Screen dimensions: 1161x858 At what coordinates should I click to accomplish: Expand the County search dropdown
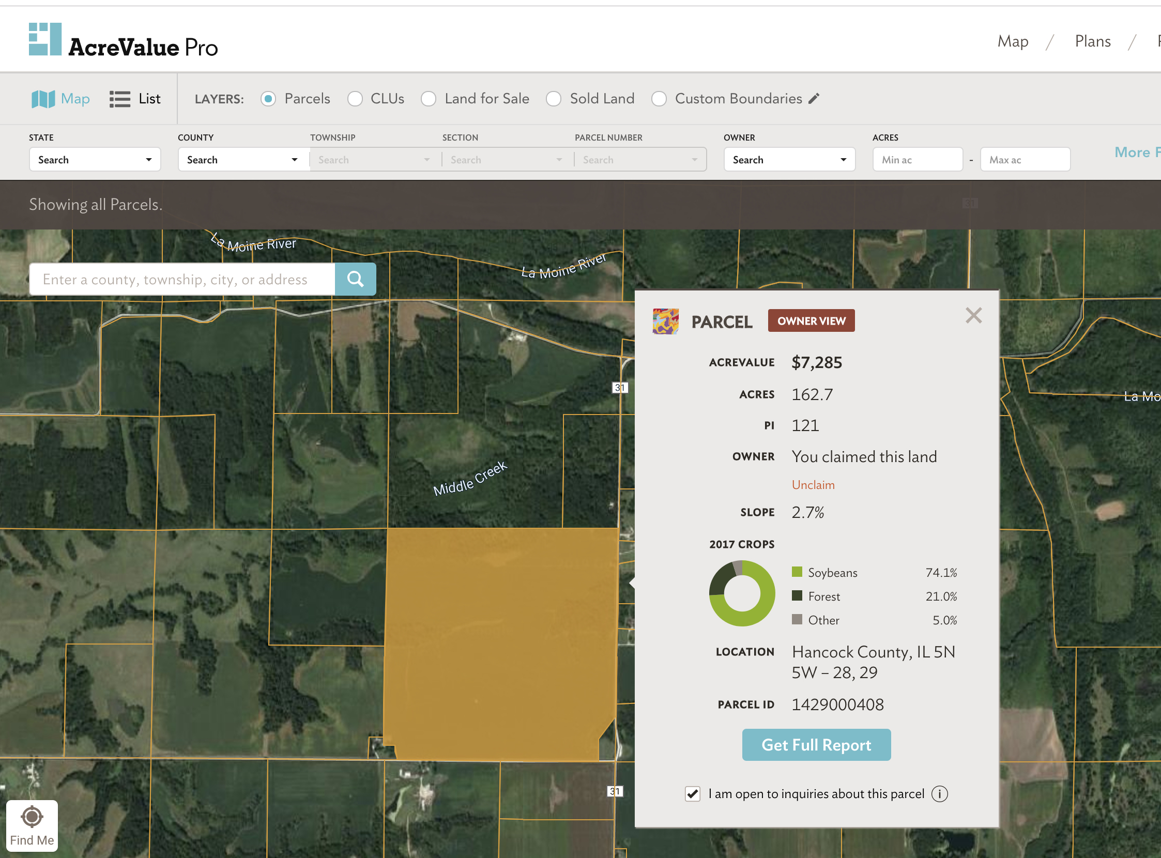242,159
